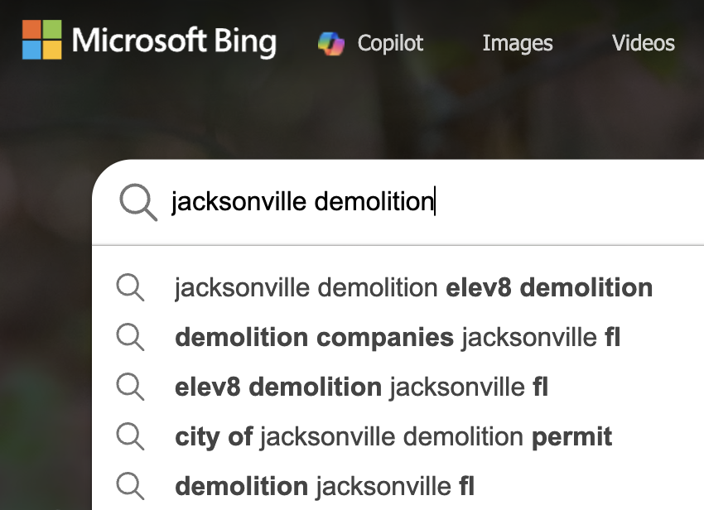Click search icon beside 'elev8 demolition jacksonville fl'

click(x=130, y=387)
